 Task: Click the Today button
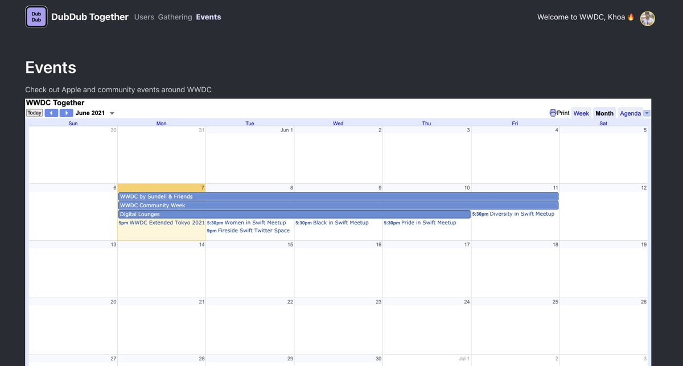click(x=34, y=113)
